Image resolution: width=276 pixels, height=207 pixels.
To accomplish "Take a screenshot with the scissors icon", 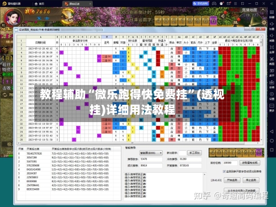I will click(272, 61).
